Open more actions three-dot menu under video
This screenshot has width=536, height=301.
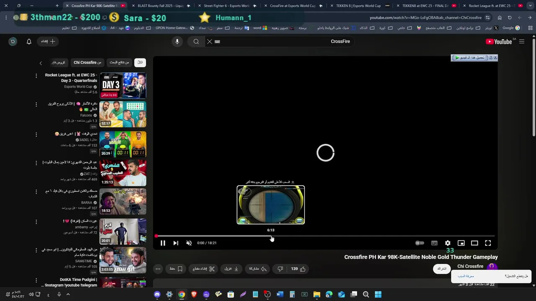[x=158, y=269]
